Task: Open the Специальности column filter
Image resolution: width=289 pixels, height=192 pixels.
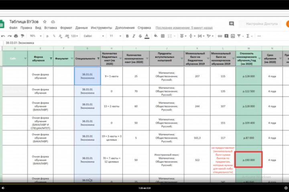Action: tap(98, 58)
